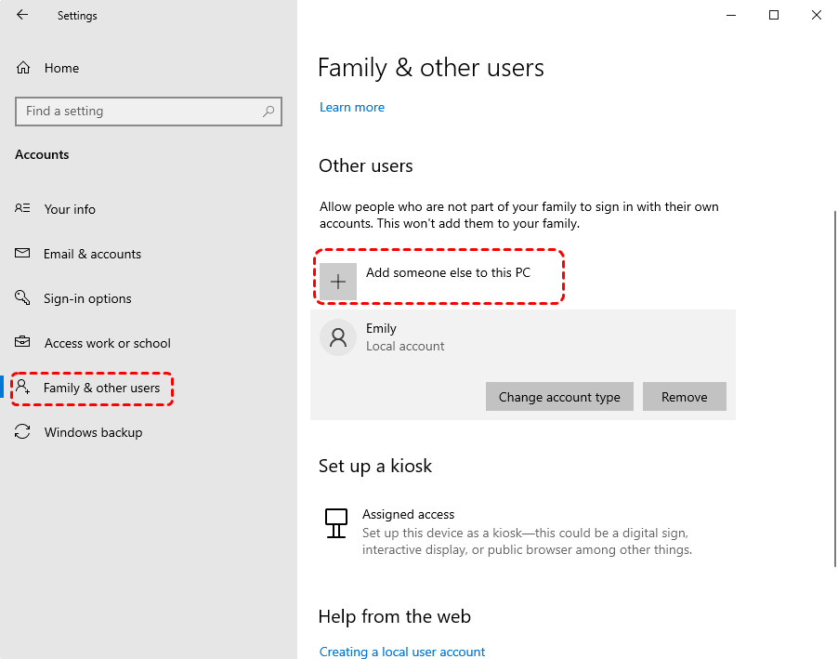Click the Find a setting search box

pyautogui.click(x=139, y=112)
